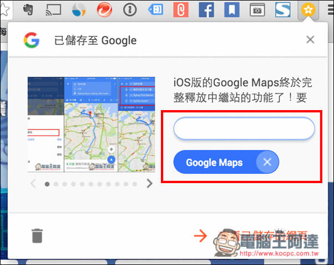334x265 pixels.
Task: Click the orange paperclip extension icon
Action: tap(181, 9)
